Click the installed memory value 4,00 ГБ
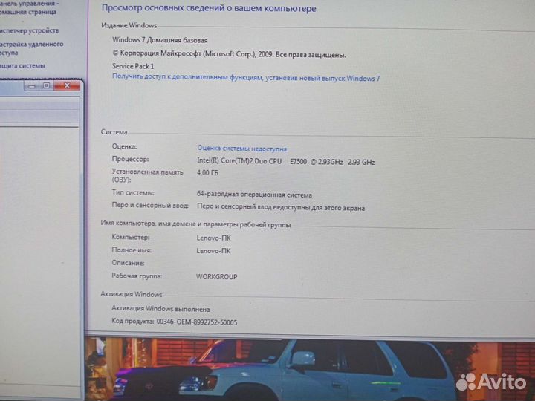 point(207,172)
